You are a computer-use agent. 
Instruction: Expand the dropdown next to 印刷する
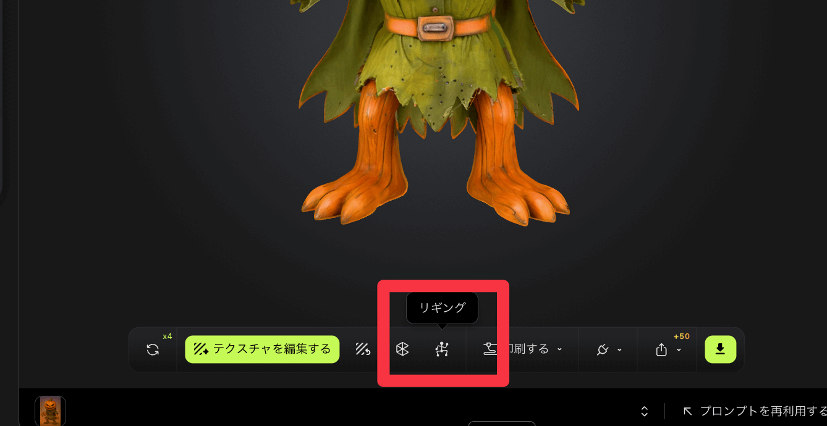click(560, 349)
